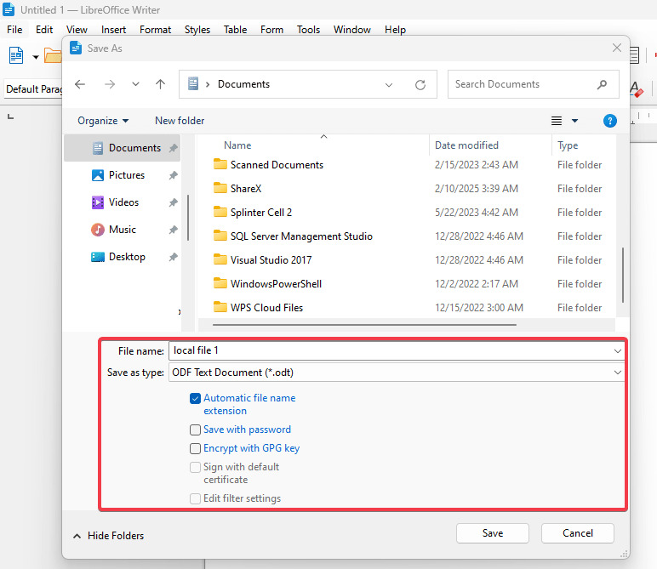This screenshot has height=569, width=657.
Task: Toggle Edit filter settings checkbox
Action: click(x=195, y=498)
